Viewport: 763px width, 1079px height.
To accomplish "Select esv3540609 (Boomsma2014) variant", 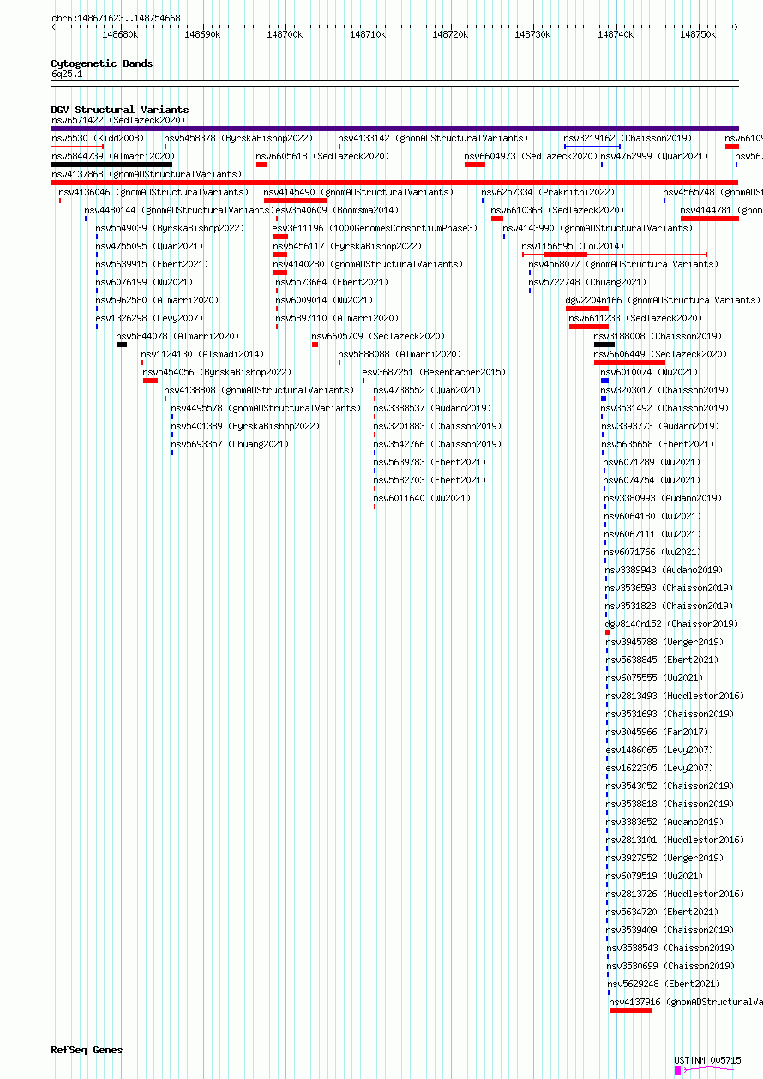I will 337,210.
